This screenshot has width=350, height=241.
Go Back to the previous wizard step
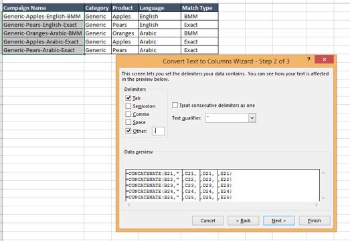click(244, 220)
